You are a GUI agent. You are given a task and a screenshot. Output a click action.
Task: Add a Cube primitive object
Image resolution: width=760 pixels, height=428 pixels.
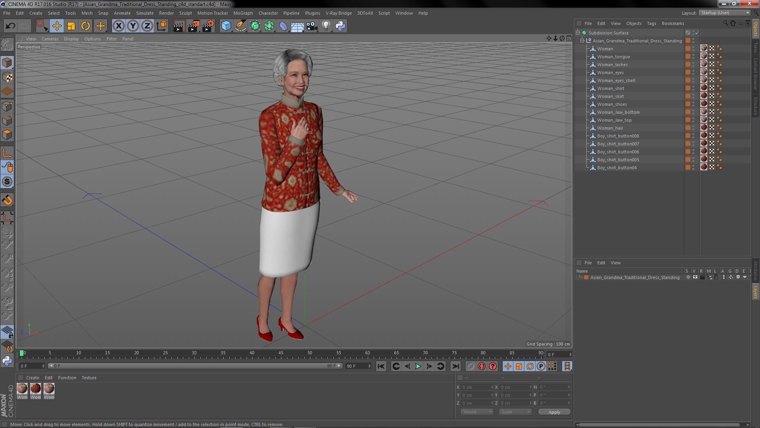click(226, 26)
